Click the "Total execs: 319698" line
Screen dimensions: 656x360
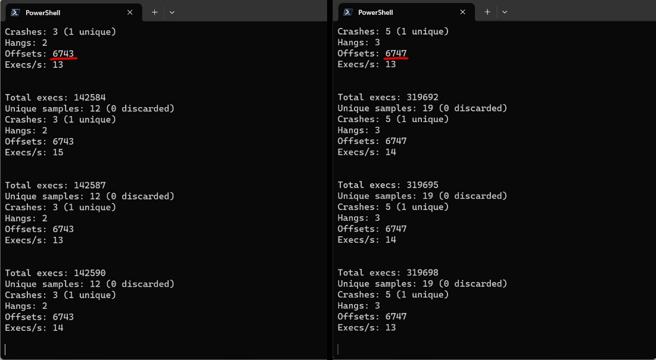point(388,273)
